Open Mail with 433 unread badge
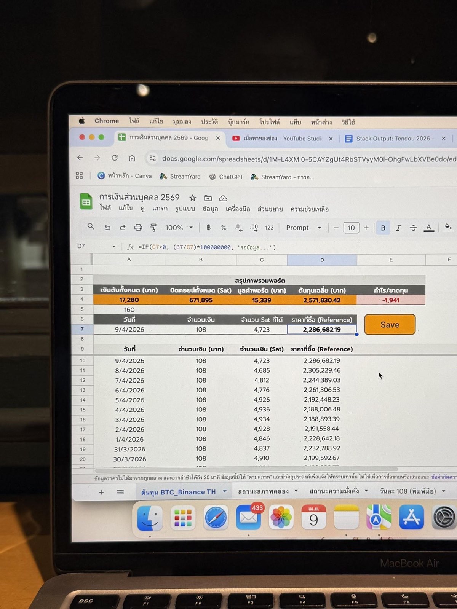457x609 pixels. [x=248, y=517]
